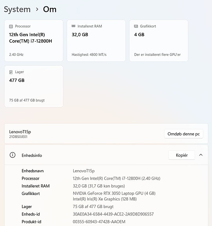Select the Enheds-id value text
The height and width of the screenshot is (226, 212).
click(x=113, y=214)
